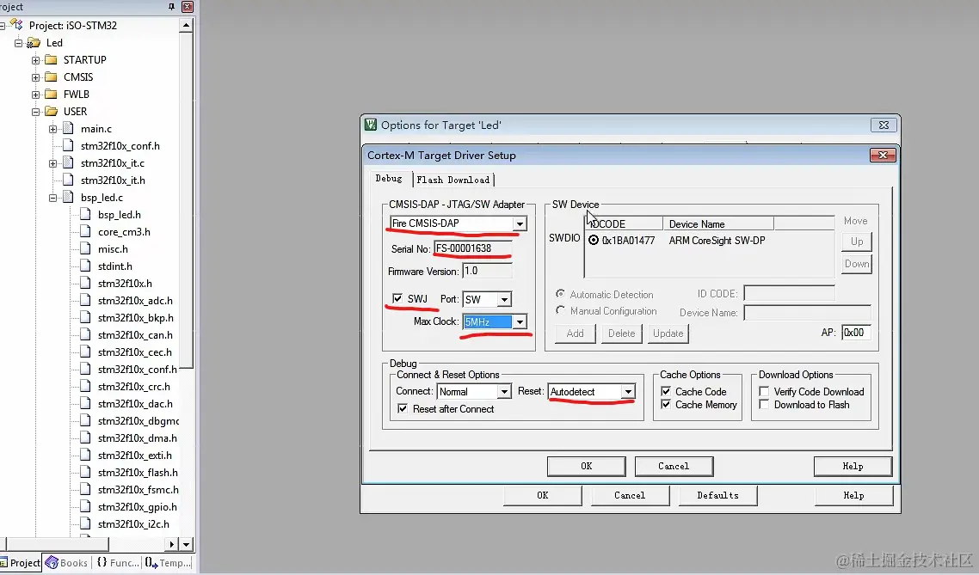
Task: Open the Max Clock 5MHz dropdown
Action: pyautogui.click(x=520, y=321)
